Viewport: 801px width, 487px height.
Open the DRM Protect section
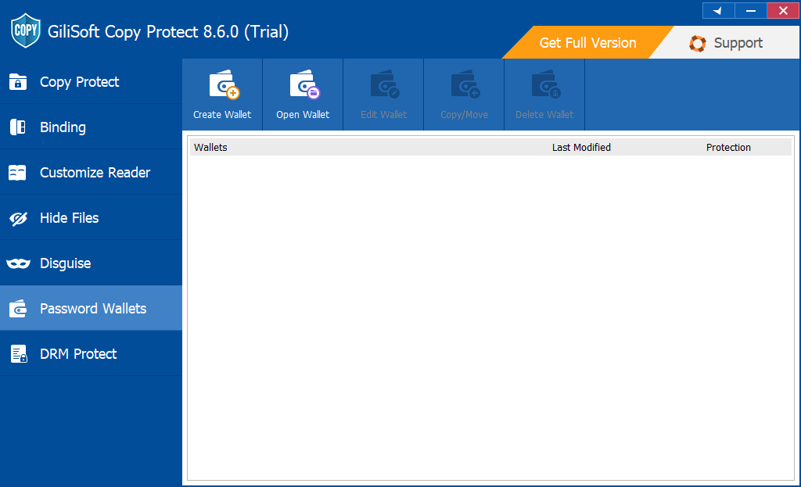(91, 354)
